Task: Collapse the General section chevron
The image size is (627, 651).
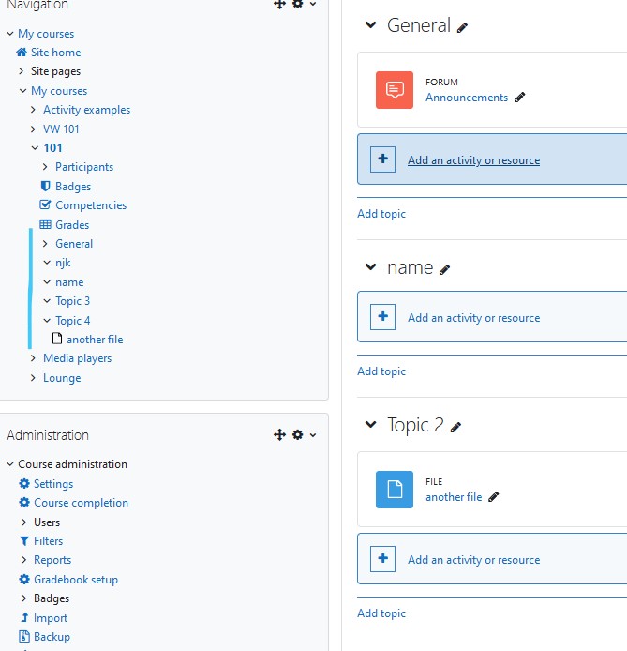Action: 370,25
